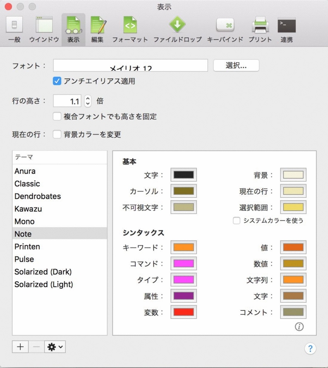Open the プリント (Print) preferences pane
Image resolution: width=328 pixels, height=368 pixels.
[x=260, y=29]
